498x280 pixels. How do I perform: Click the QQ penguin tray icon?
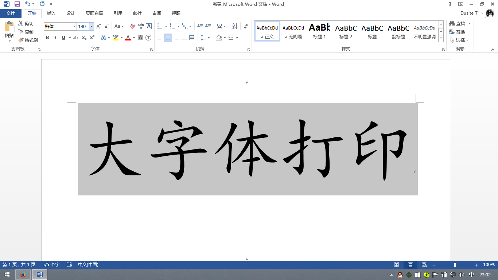point(400,275)
